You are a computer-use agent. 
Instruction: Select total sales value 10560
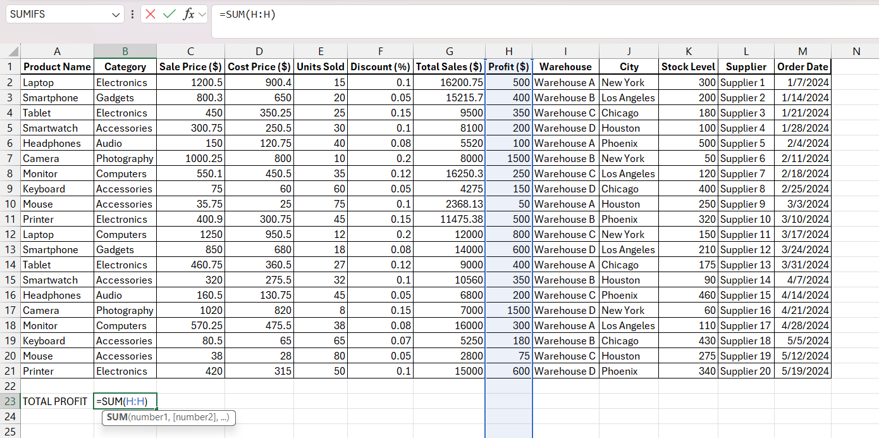449,280
